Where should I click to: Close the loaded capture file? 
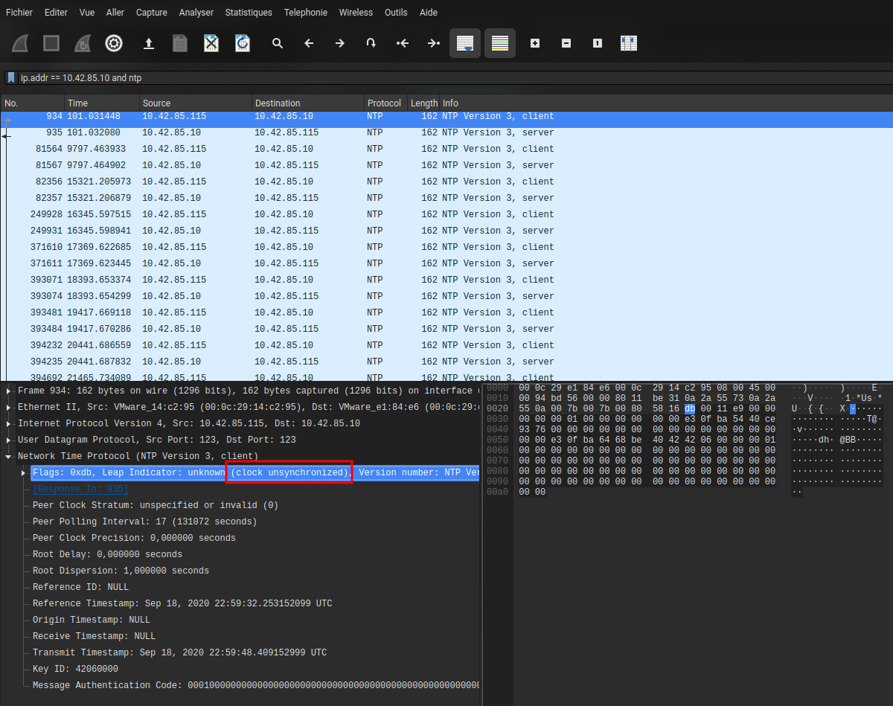pyautogui.click(x=211, y=42)
